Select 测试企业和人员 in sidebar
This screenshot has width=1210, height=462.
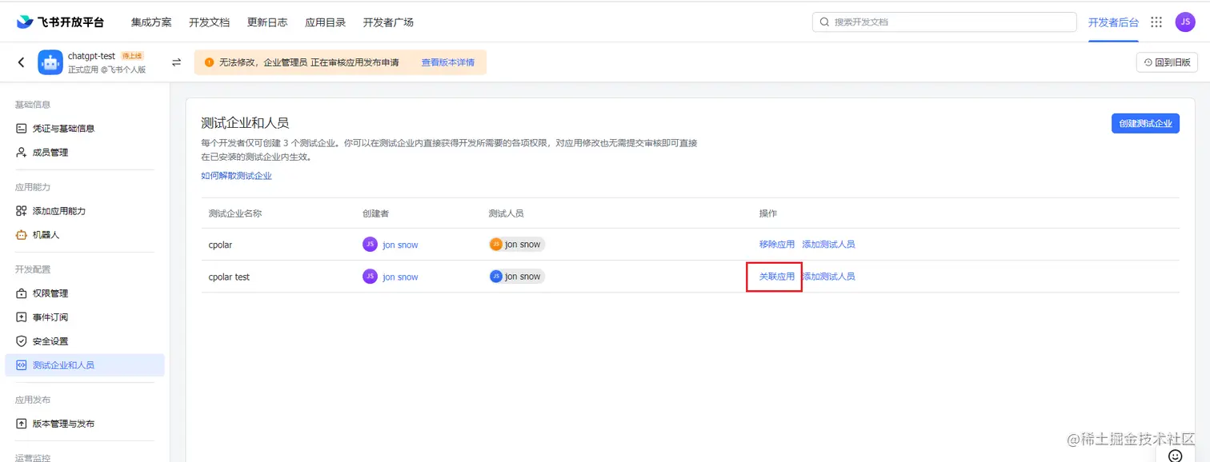tap(85, 365)
